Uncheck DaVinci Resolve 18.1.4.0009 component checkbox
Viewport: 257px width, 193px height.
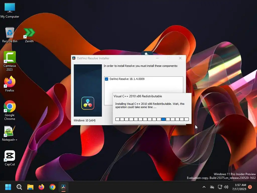pyautogui.click(x=106, y=79)
